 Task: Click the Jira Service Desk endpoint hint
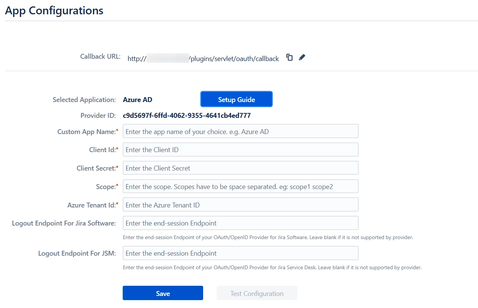click(x=272, y=268)
